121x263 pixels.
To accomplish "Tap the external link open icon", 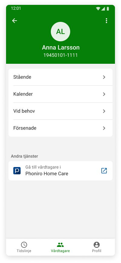I will coord(104,171).
